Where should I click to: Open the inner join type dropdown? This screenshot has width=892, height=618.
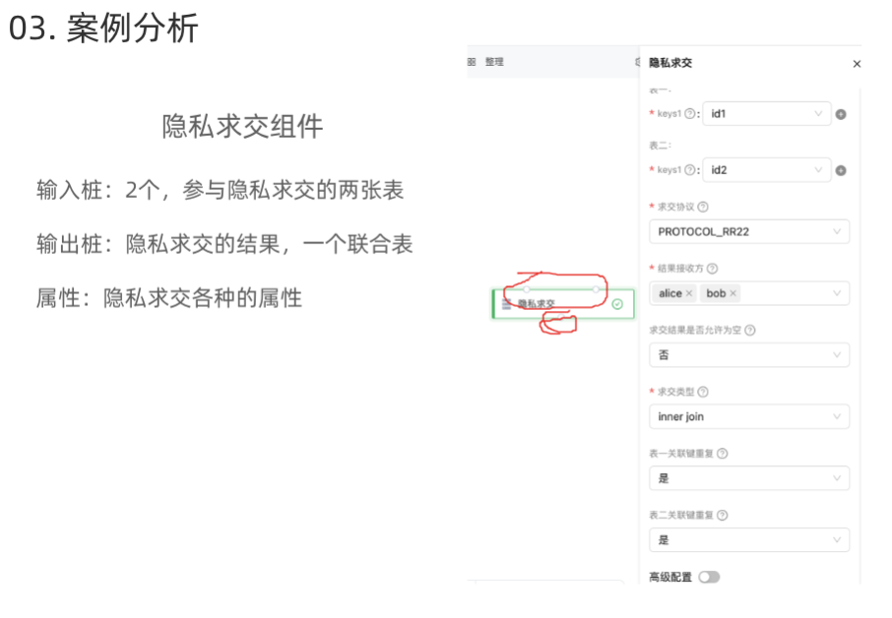coord(749,416)
